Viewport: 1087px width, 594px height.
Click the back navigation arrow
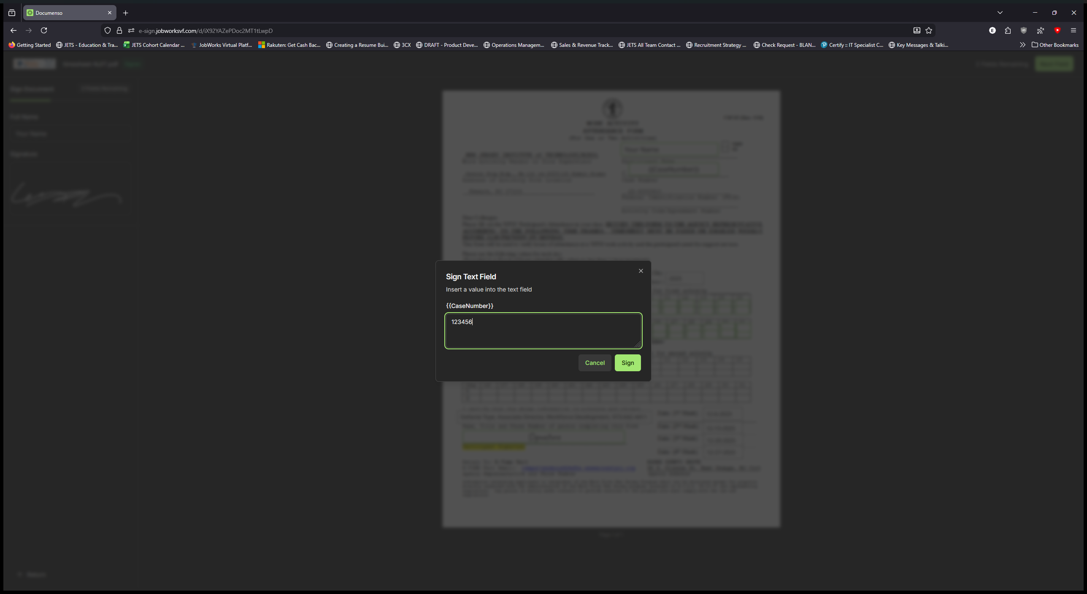[14, 30]
